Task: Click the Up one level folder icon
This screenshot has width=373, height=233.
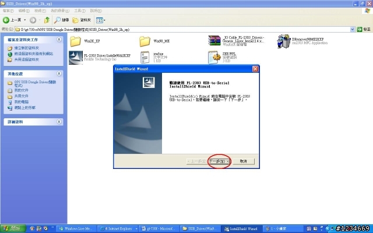Action: [x=47, y=20]
